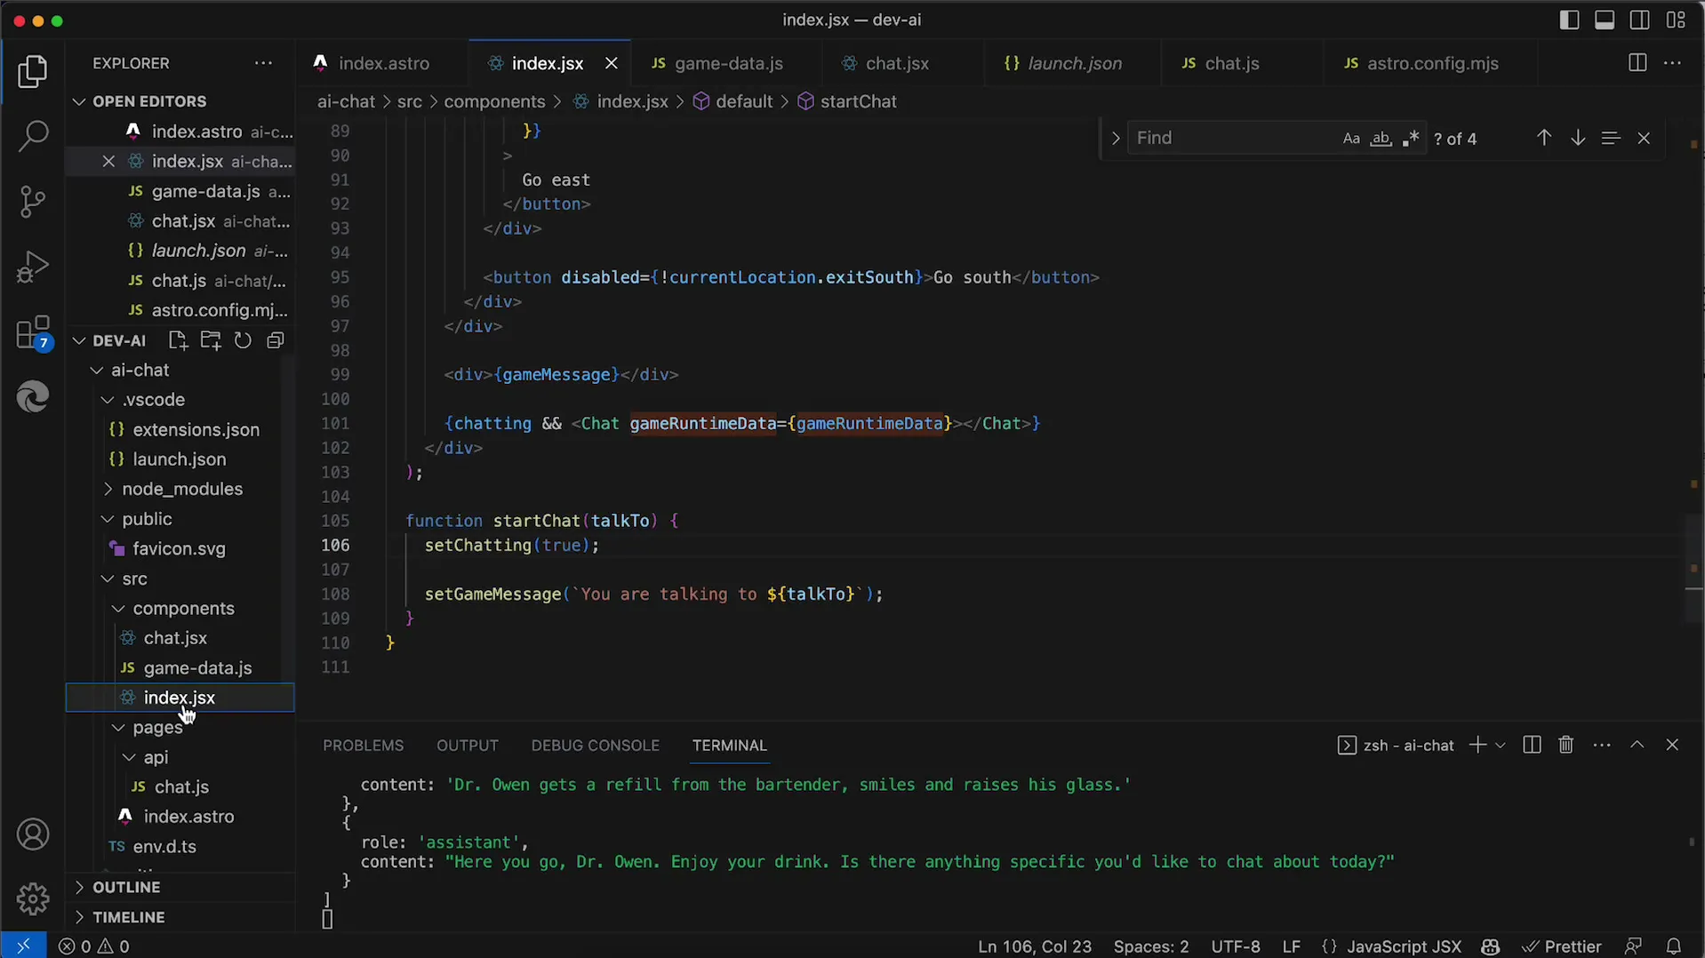This screenshot has width=1705, height=958.
Task: Open notifications bell in status bar
Action: [x=1674, y=946]
